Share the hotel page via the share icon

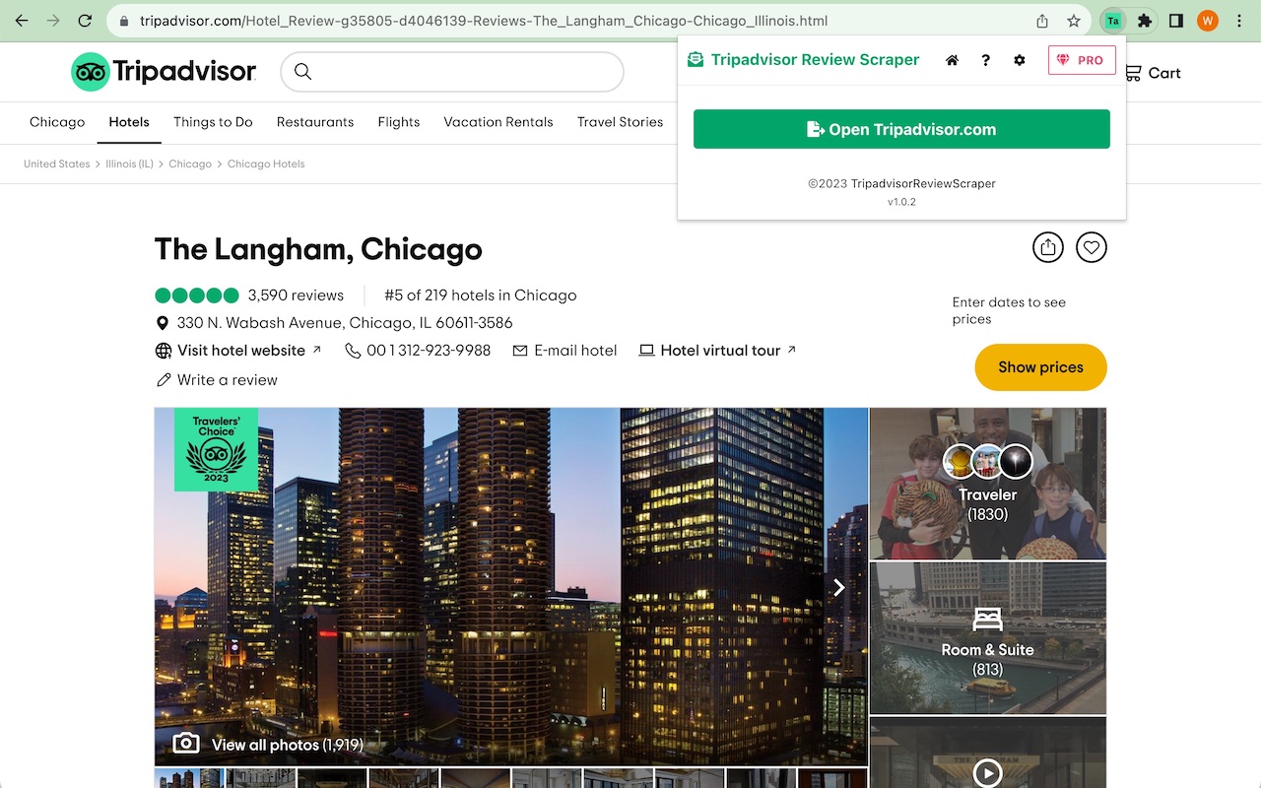[1048, 247]
